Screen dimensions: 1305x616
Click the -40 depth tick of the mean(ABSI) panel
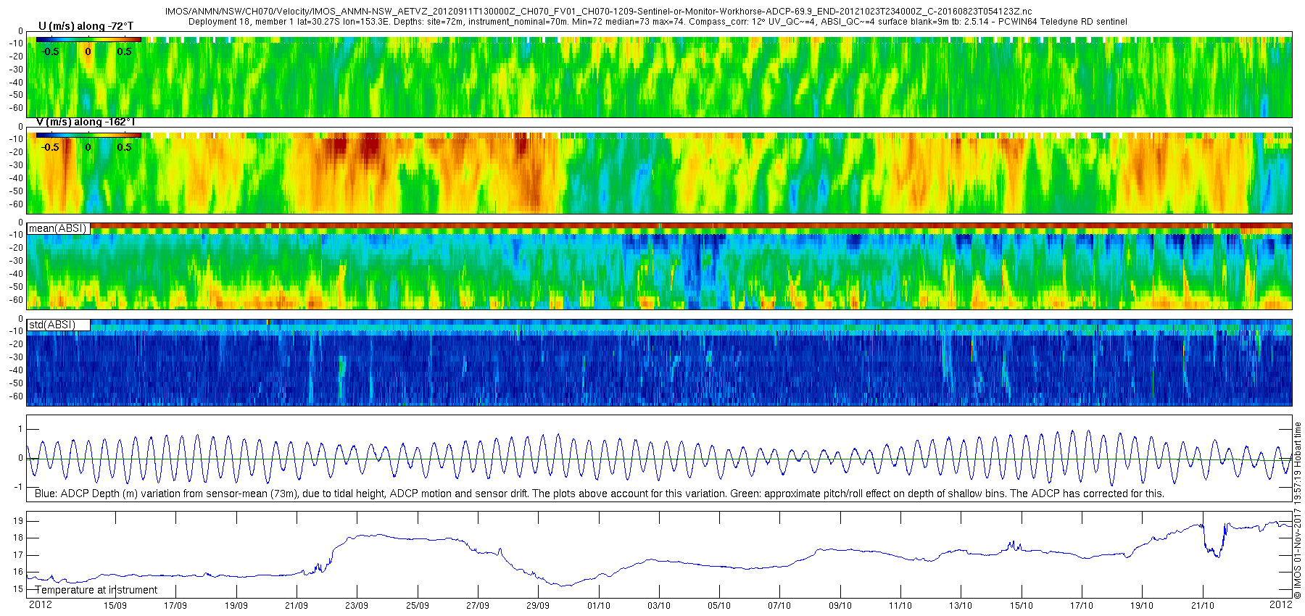click(15, 274)
